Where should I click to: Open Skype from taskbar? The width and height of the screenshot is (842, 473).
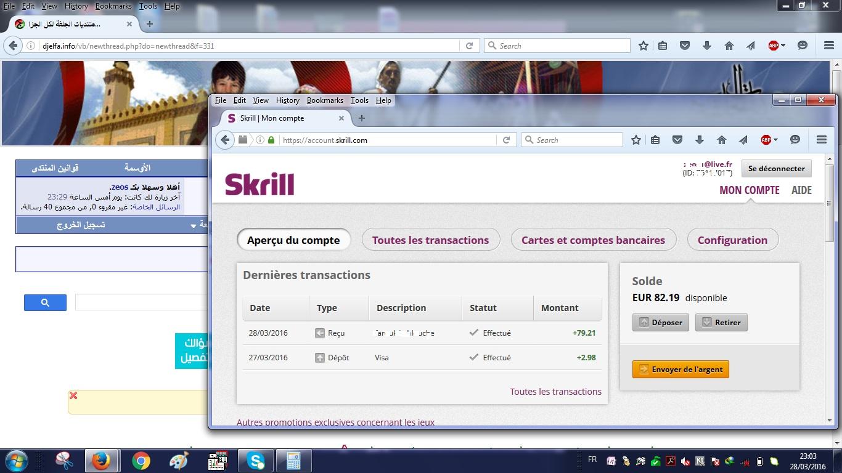coord(256,461)
